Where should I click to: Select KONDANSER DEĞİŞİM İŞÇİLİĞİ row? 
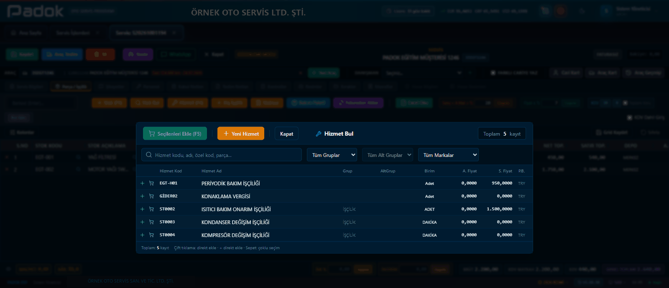(334, 222)
